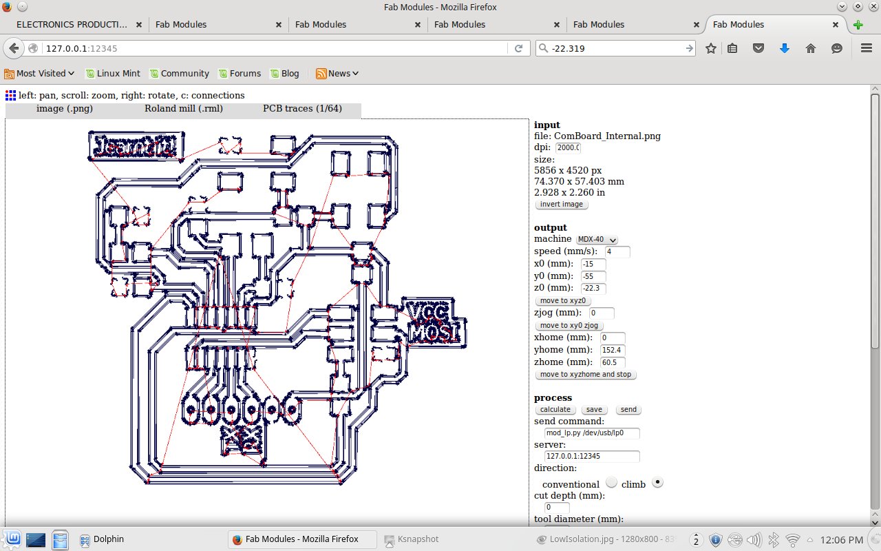Reload the page with the refresh icon
Screen dimensions: 881x551
tap(518, 48)
